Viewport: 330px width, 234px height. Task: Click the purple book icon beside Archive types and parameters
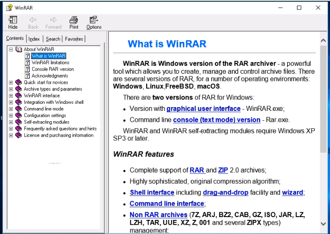(18, 89)
